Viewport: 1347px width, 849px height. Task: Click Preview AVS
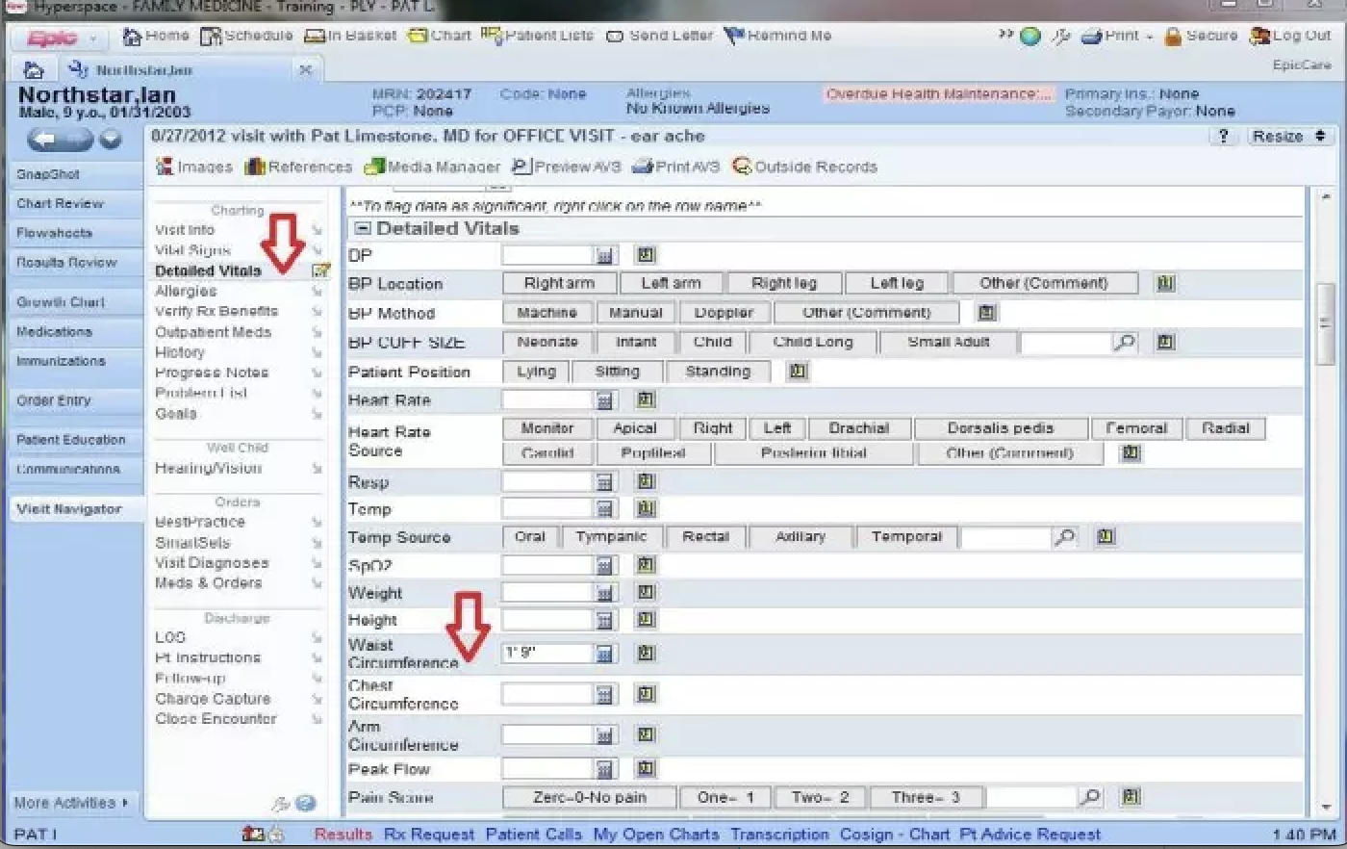coord(566,167)
